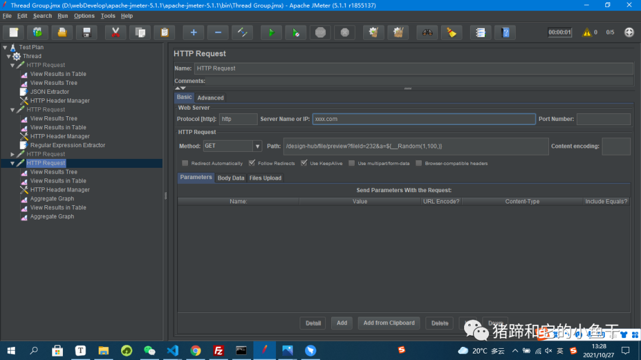This screenshot has height=360, width=641.
Task: Open Chrome from the Windows taskbar
Action: click(x=195, y=351)
